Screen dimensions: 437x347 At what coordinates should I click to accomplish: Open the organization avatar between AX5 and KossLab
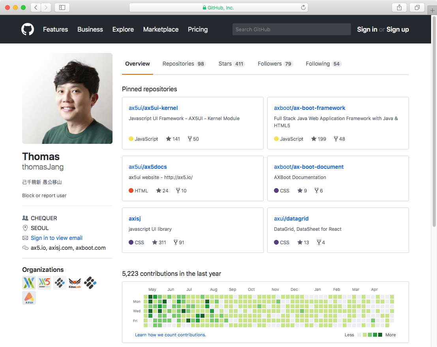coord(60,283)
